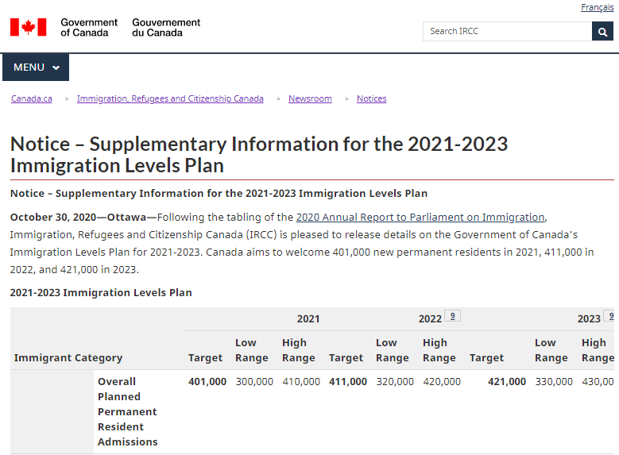Click the 2021 column header

click(308, 319)
